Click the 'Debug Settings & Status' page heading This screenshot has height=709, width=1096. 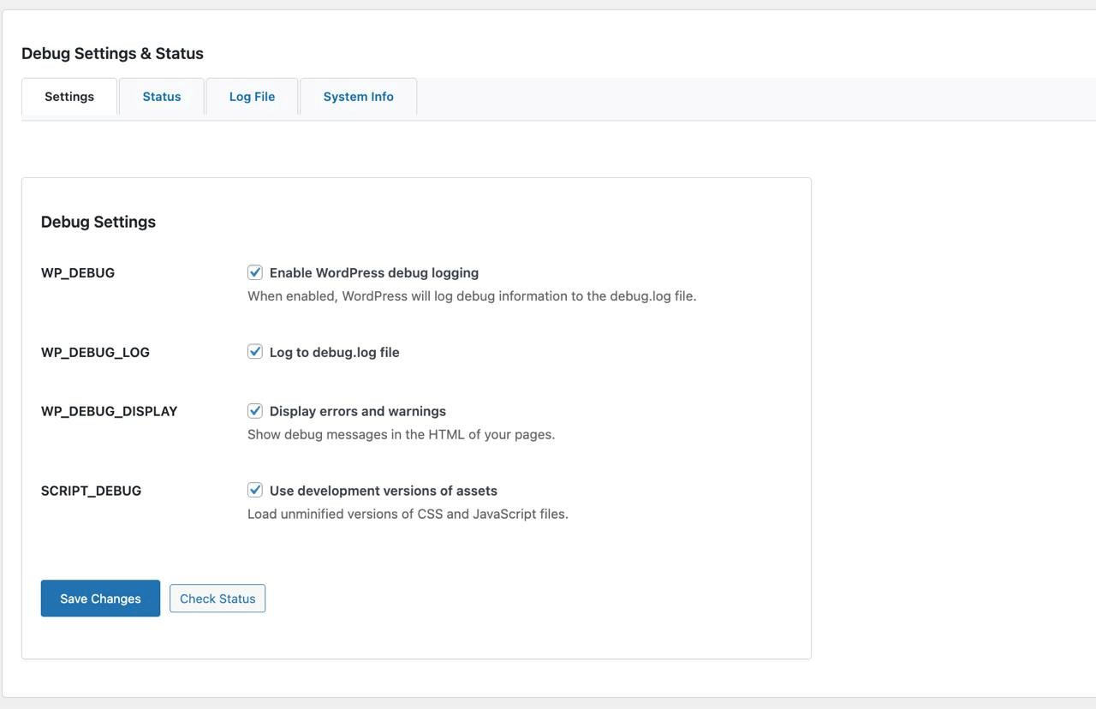112,53
